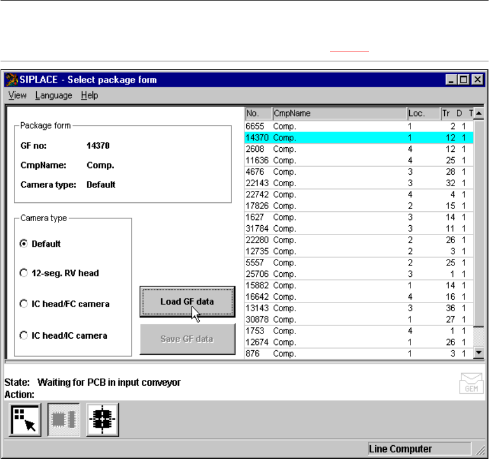
Task: Click the window resize grip corner
Action: click(480, 450)
